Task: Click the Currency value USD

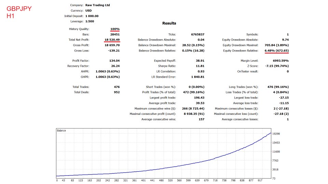Action: tap(88, 11)
